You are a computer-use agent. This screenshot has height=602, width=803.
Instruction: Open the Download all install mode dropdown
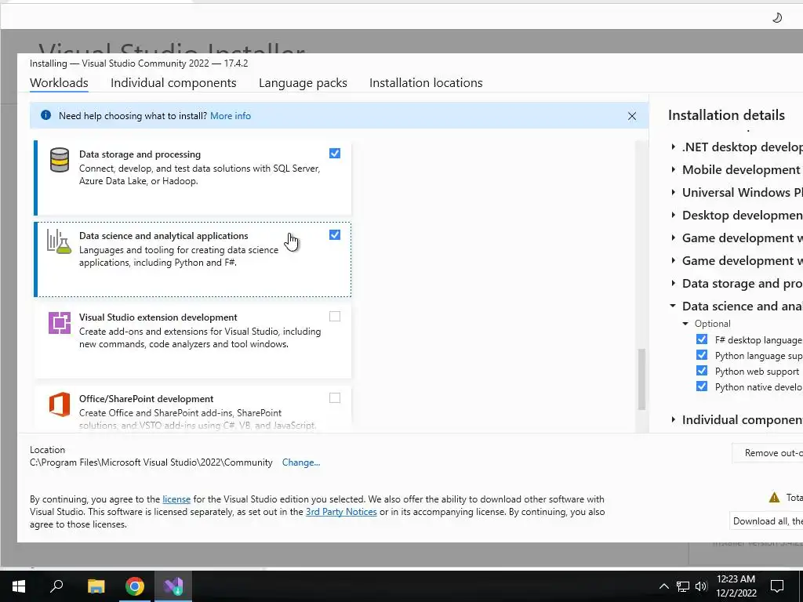coord(766,521)
